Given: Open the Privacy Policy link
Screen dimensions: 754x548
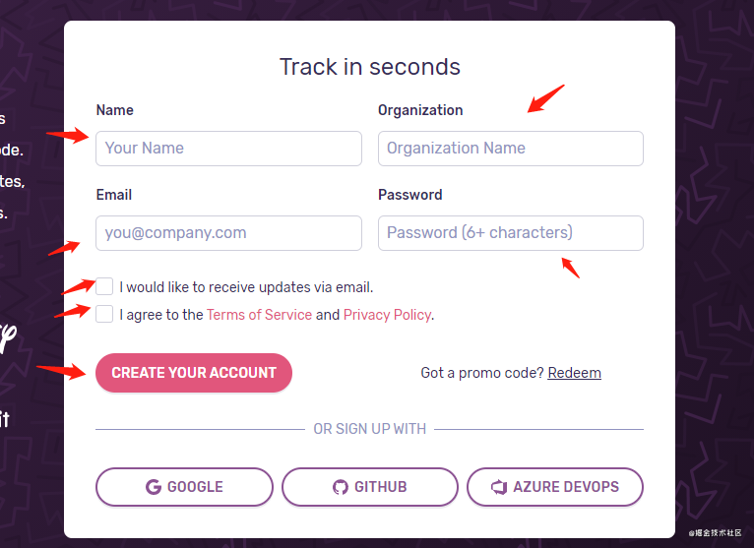Looking at the screenshot, I should [x=387, y=315].
